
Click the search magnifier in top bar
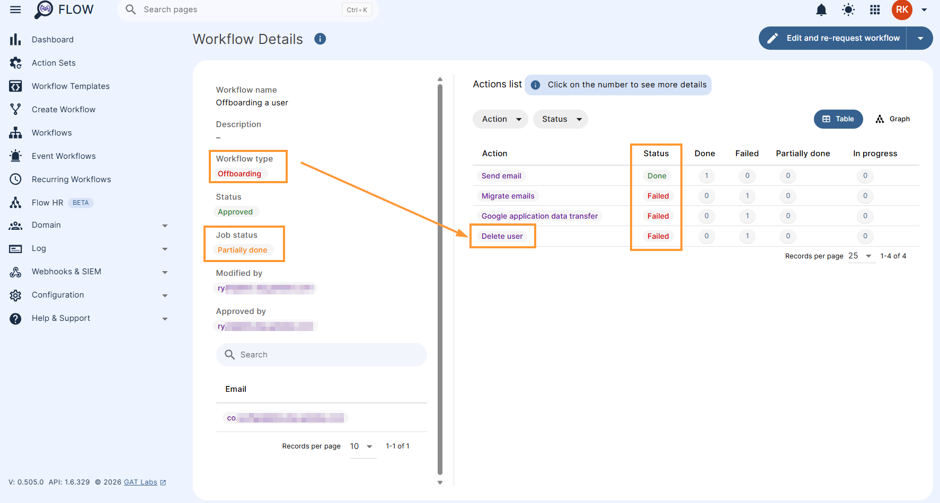pyautogui.click(x=130, y=10)
